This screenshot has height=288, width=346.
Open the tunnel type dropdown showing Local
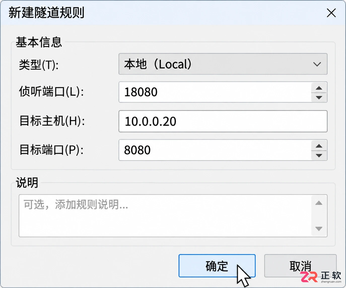223,64
